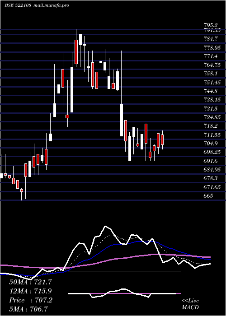
Task: Select the 665 price level label
Action: click(x=208, y=196)
